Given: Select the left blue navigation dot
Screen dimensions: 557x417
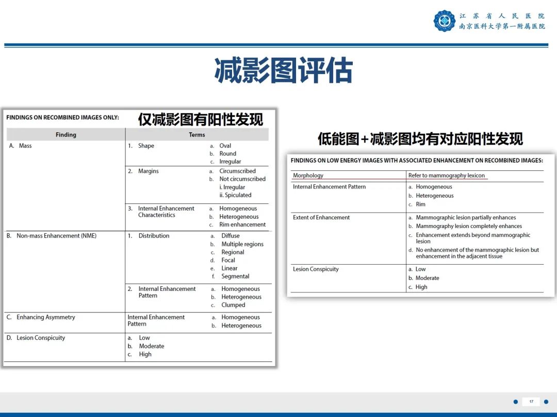Looking at the screenshot, I should 516,401.
